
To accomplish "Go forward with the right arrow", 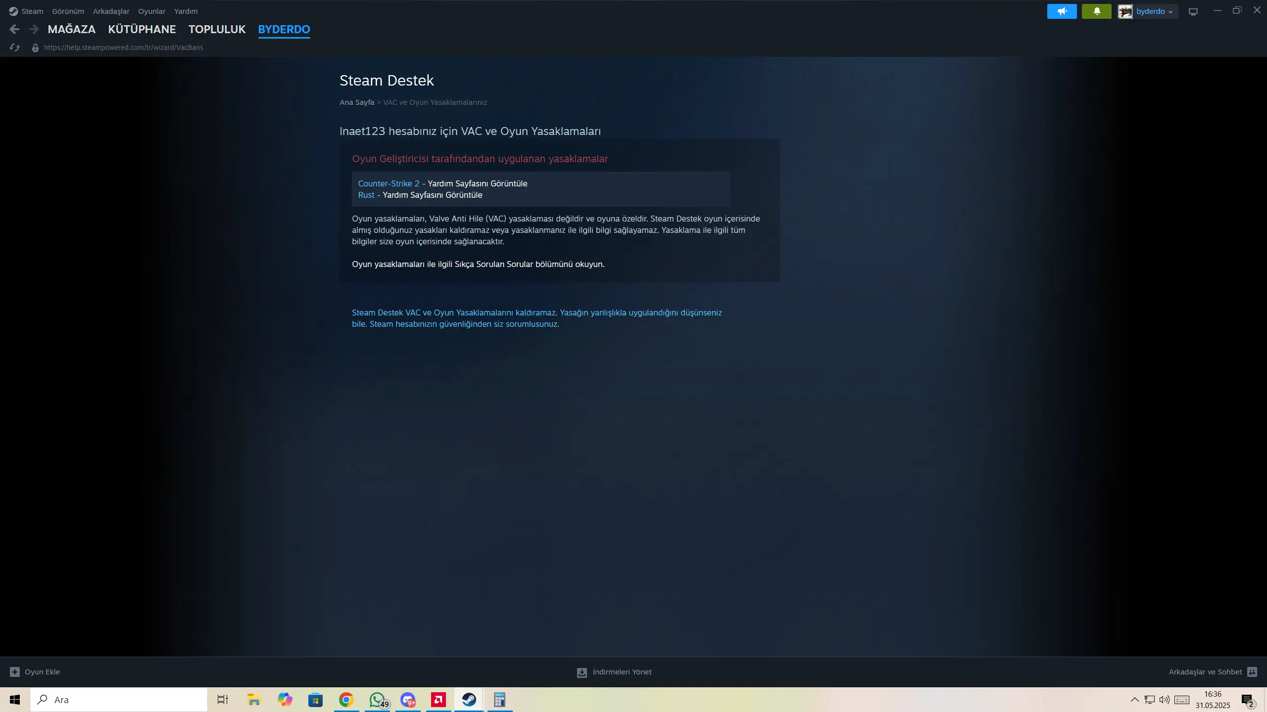I will point(34,30).
